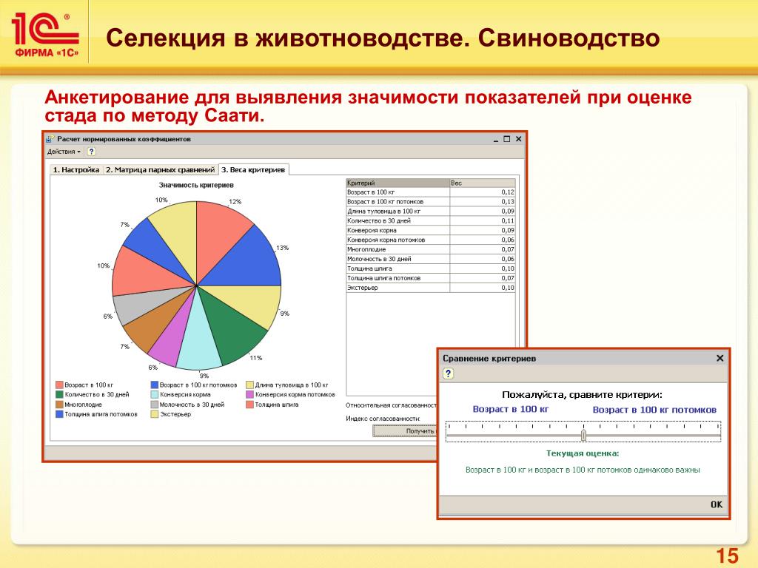Switch to the 1. Настройка tab
This screenshot has width=758, height=568.
click(76, 170)
